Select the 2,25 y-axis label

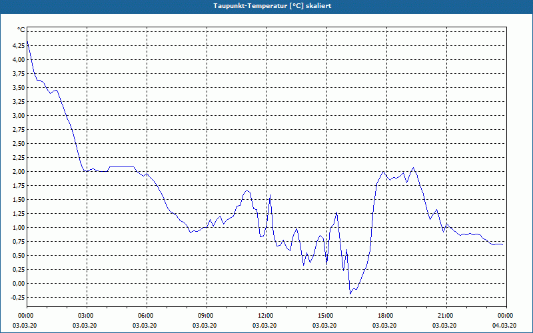coord(19,157)
